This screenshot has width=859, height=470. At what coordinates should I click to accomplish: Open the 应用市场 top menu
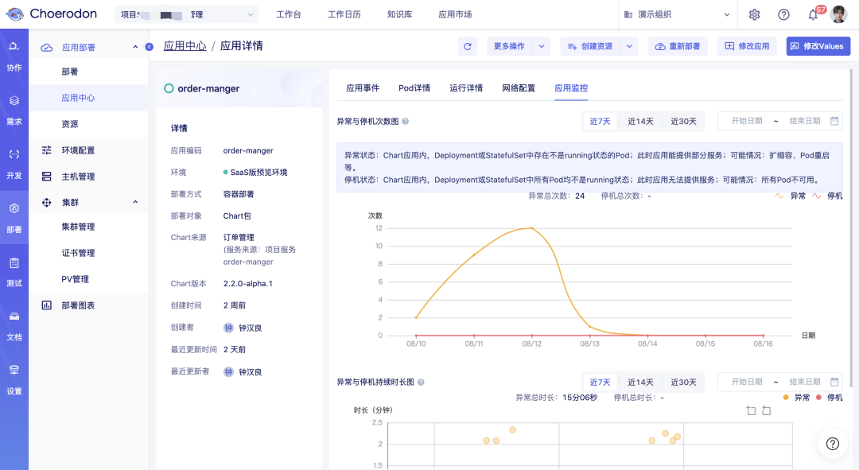point(455,15)
